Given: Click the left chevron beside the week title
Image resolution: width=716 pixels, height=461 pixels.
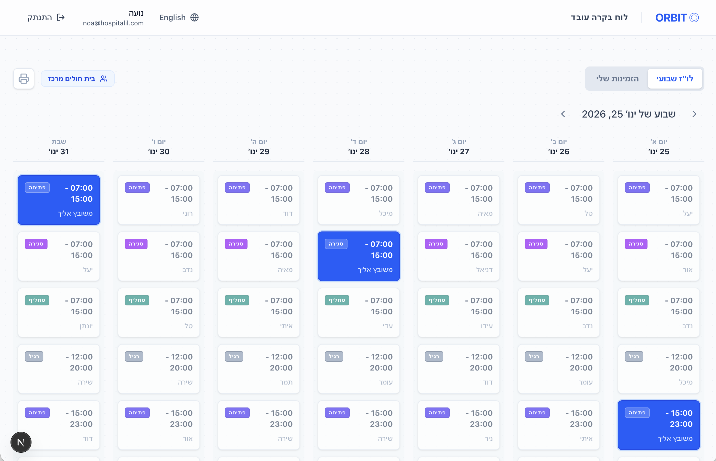Looking at the screenshot, I should click(x=564, y=114).
